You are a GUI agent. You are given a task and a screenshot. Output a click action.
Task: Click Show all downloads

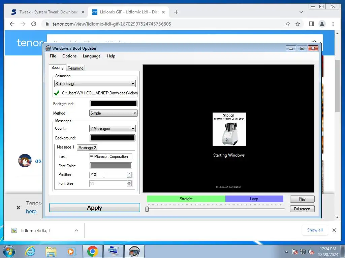[x=315, y=230]
